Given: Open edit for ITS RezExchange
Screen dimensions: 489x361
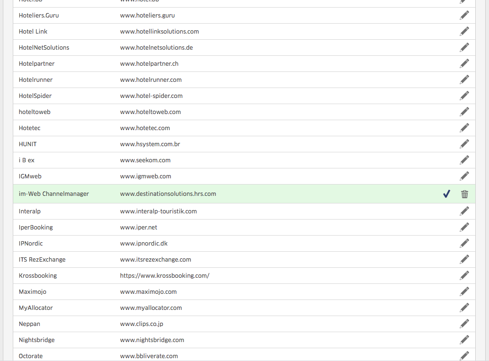Looking at the screenshot, I should (464, 259).
